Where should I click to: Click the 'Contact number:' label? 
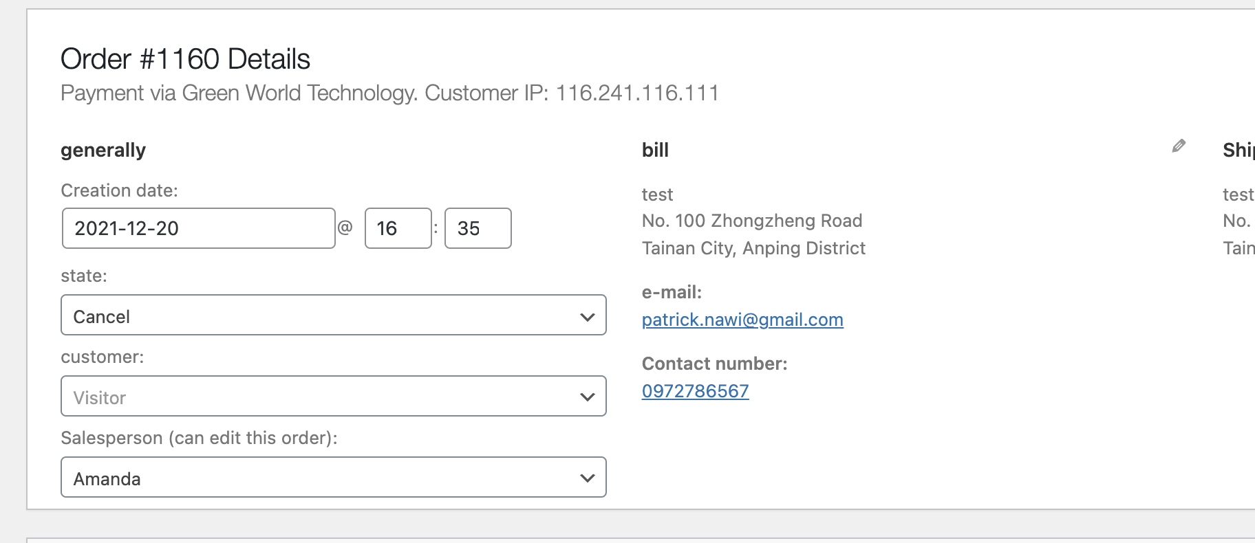[x=714, y=364]
